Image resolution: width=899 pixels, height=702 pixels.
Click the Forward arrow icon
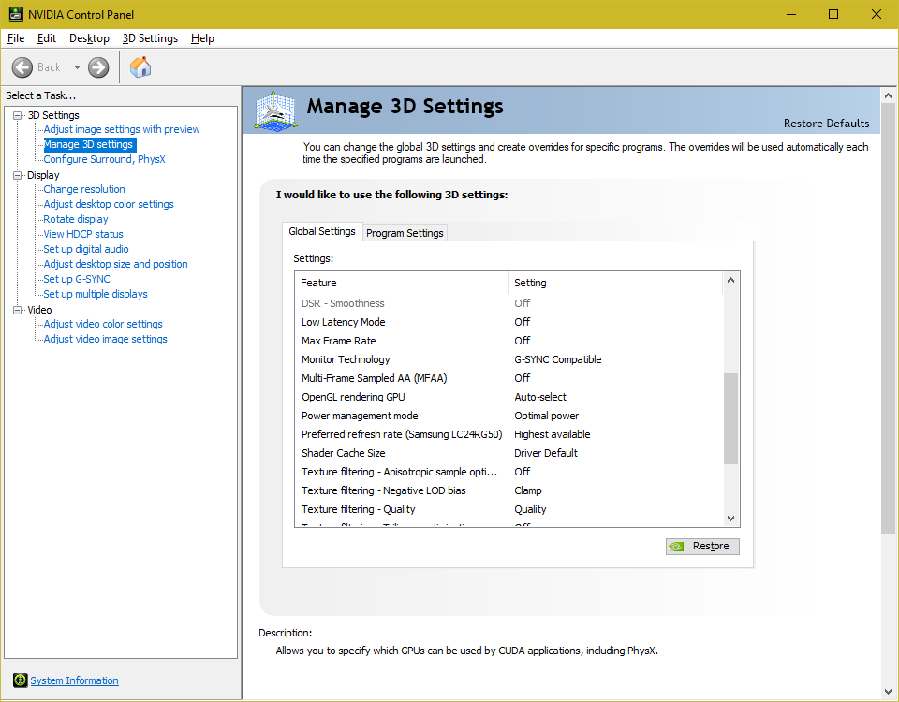tap(98, 67)
